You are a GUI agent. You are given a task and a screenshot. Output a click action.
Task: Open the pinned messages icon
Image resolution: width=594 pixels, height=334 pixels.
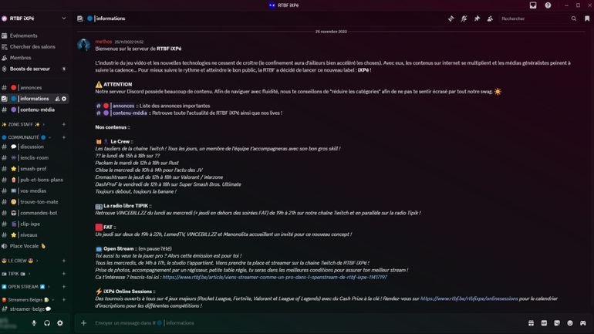tap(477, 19)
